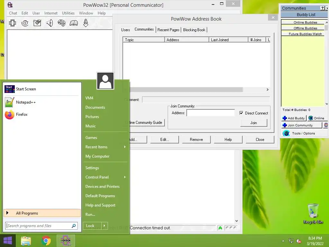Click Join Community in Buddy List panel
The height and width of the screenshot is (247, 329).
pos(301,125)
